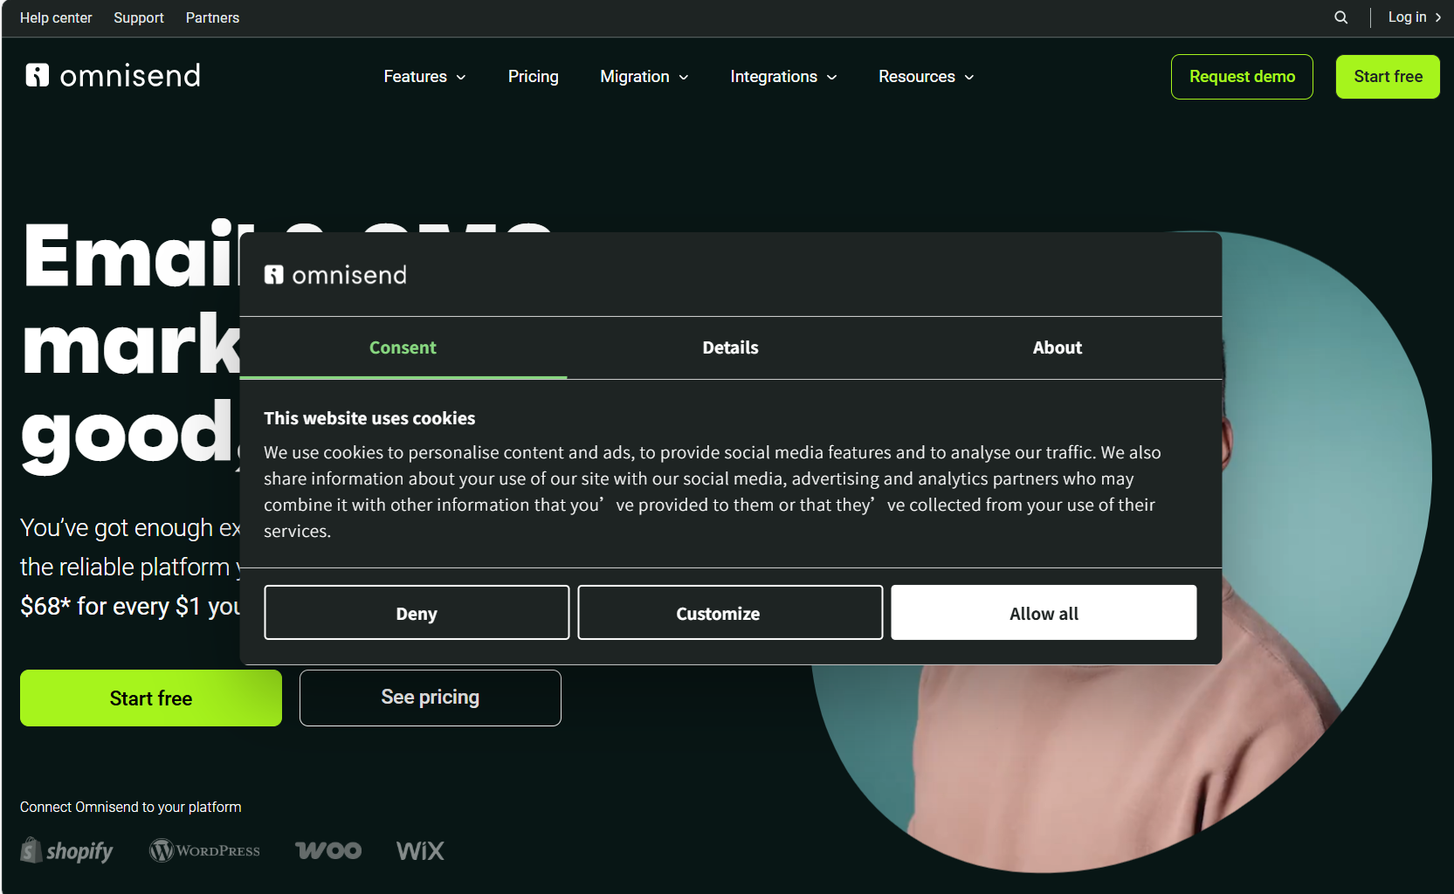Click the search magnifier icon

pyautogui.click(x=1340, y=17)
